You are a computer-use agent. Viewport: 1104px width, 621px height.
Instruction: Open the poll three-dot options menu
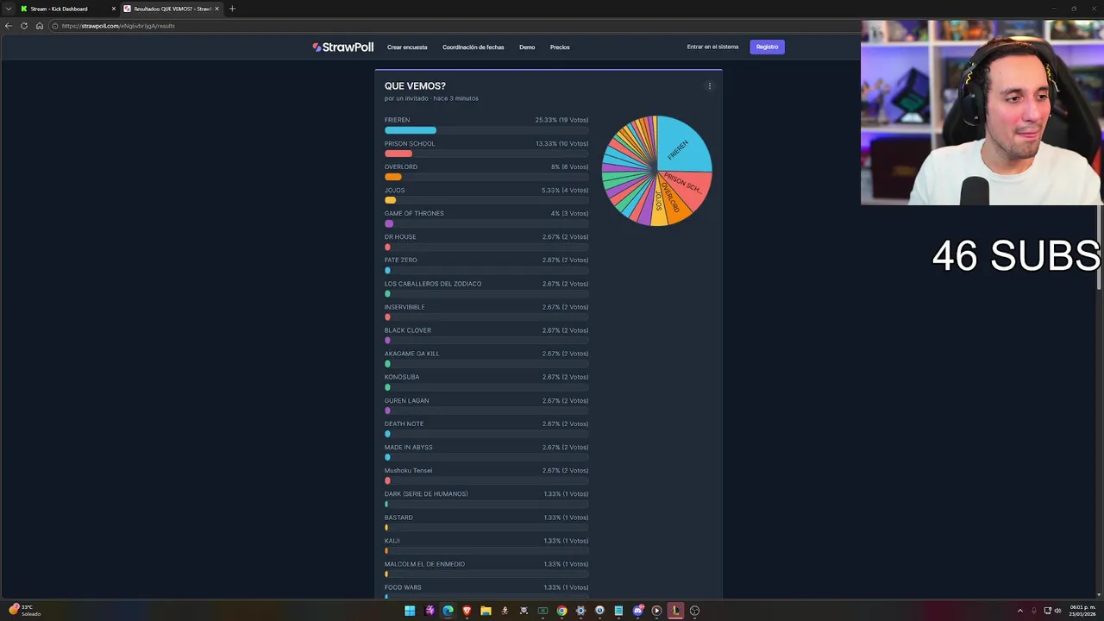click(710, 85)
